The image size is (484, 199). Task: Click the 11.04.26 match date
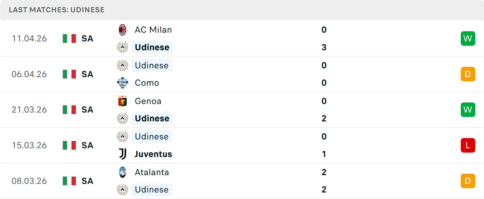pyautogui.click(x=29, y=38)
